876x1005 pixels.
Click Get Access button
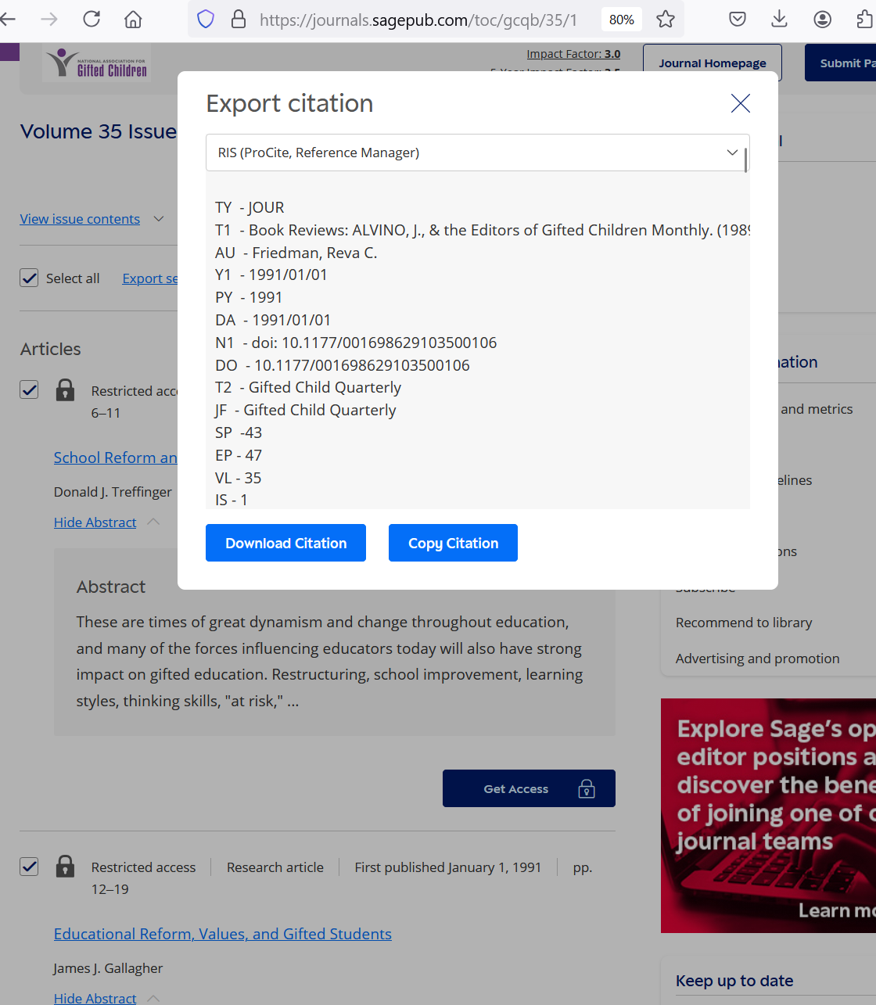(x=529, y=788)
